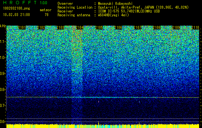Select the file name 1002032100.png

pyautogui.click(x=16, y=9)
